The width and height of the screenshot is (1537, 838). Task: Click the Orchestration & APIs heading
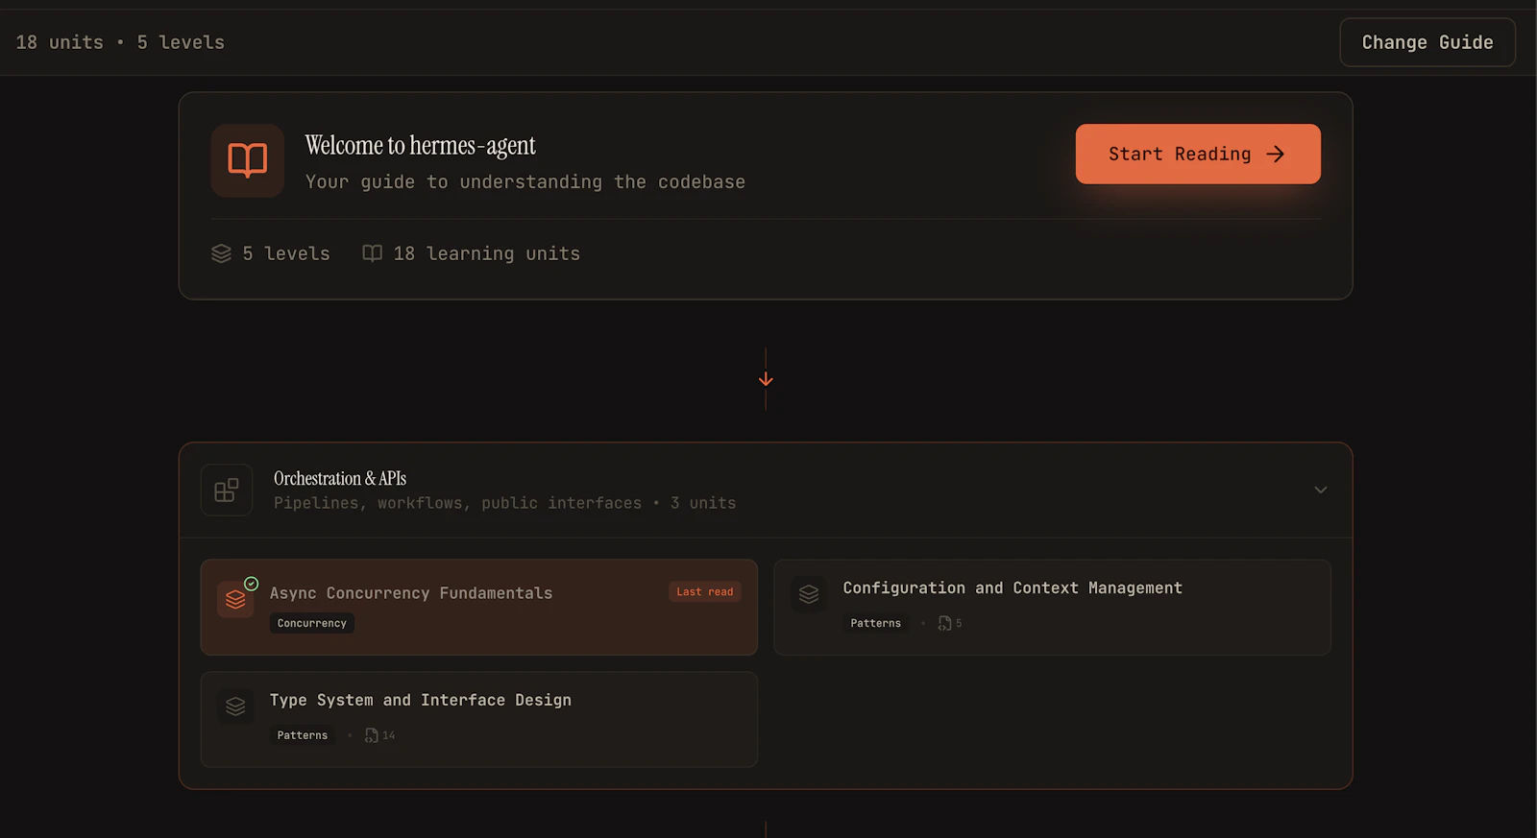(x=340, y=478)
